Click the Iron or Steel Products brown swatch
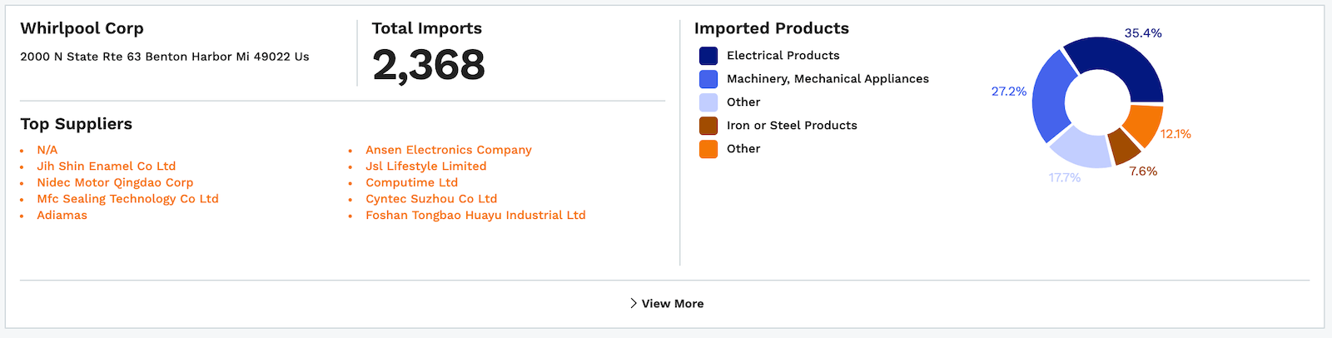1332x338 pixels. click(708, 126)
